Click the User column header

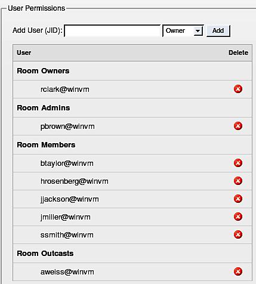[x=24, y=53]
